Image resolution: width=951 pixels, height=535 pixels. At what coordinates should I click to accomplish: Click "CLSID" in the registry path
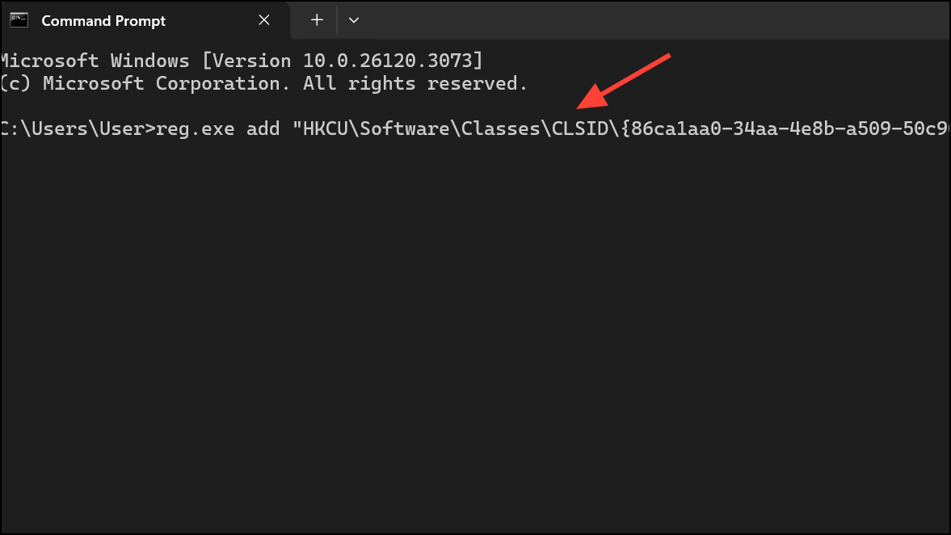tap(580, 128)
